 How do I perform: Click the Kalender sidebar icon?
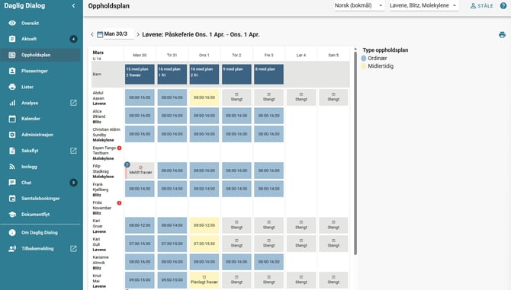coord(12,119)
